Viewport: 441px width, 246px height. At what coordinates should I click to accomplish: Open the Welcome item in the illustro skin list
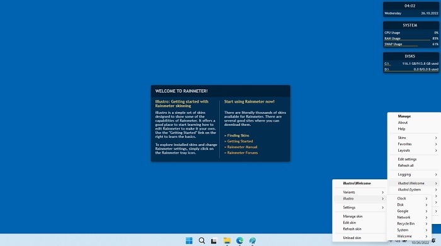(409, 237)
